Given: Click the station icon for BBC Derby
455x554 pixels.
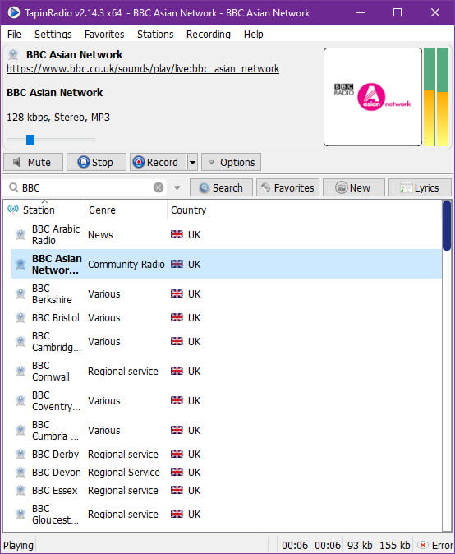Looking at the screenshot, I should pyautogui.click(x=21, y=454).
